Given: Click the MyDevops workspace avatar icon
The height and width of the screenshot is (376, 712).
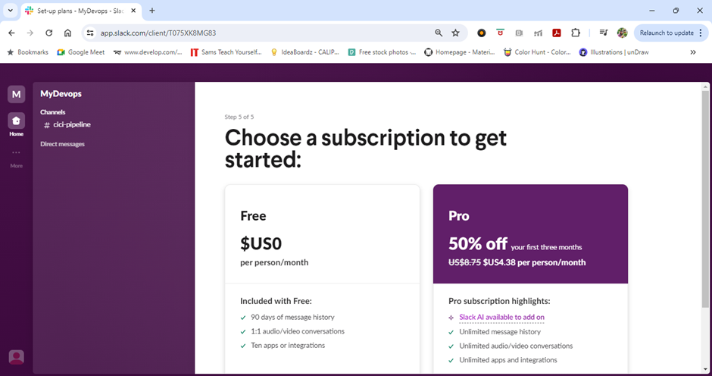Looking at the screenshot, I should point(16,94).
